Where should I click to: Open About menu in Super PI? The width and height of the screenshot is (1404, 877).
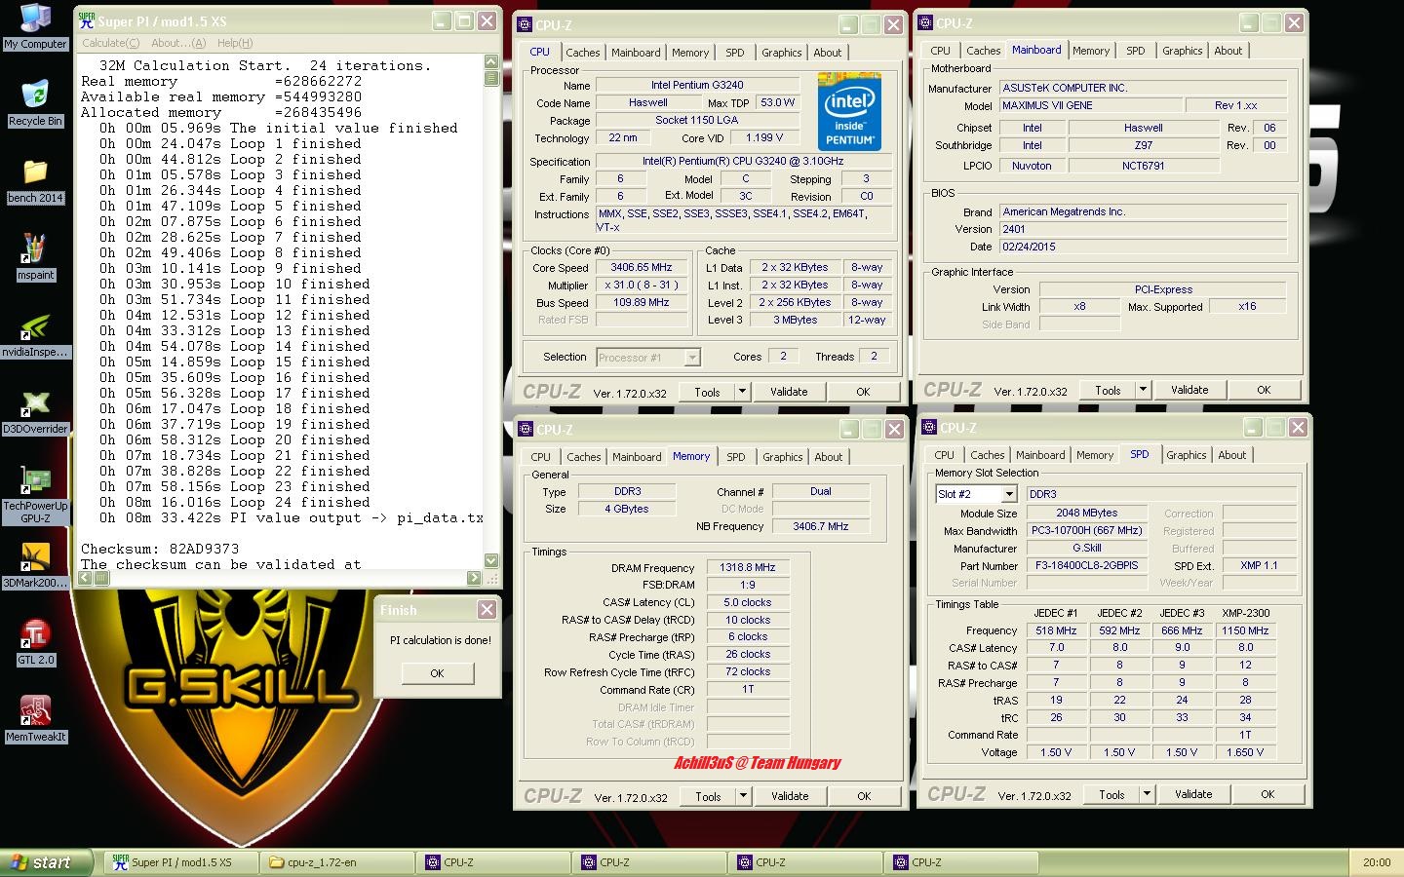178,43
